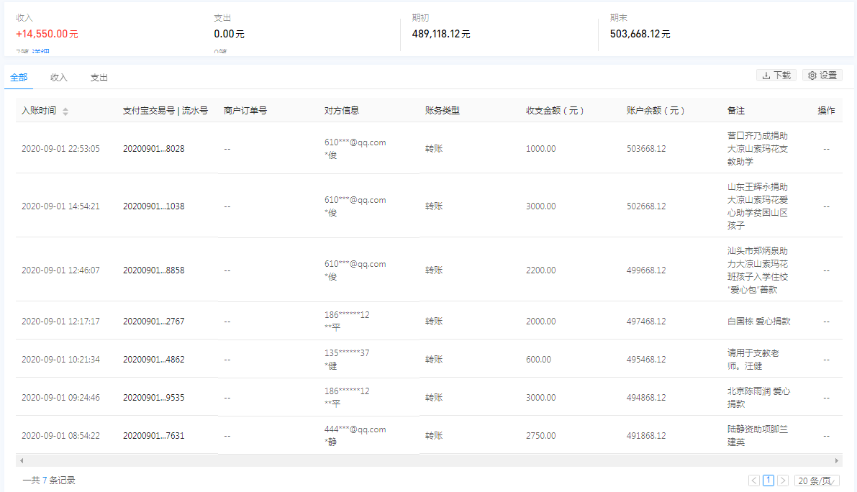
Task: Click the horizontal scrollbar track
Action: pyautogui.click(x=429, y=461)
